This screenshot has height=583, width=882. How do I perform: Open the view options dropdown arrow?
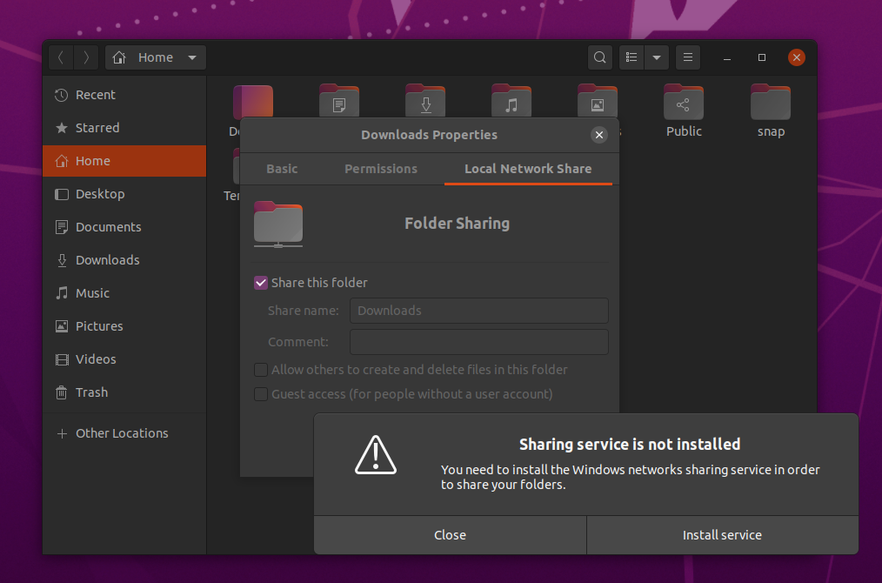[657, 57]
